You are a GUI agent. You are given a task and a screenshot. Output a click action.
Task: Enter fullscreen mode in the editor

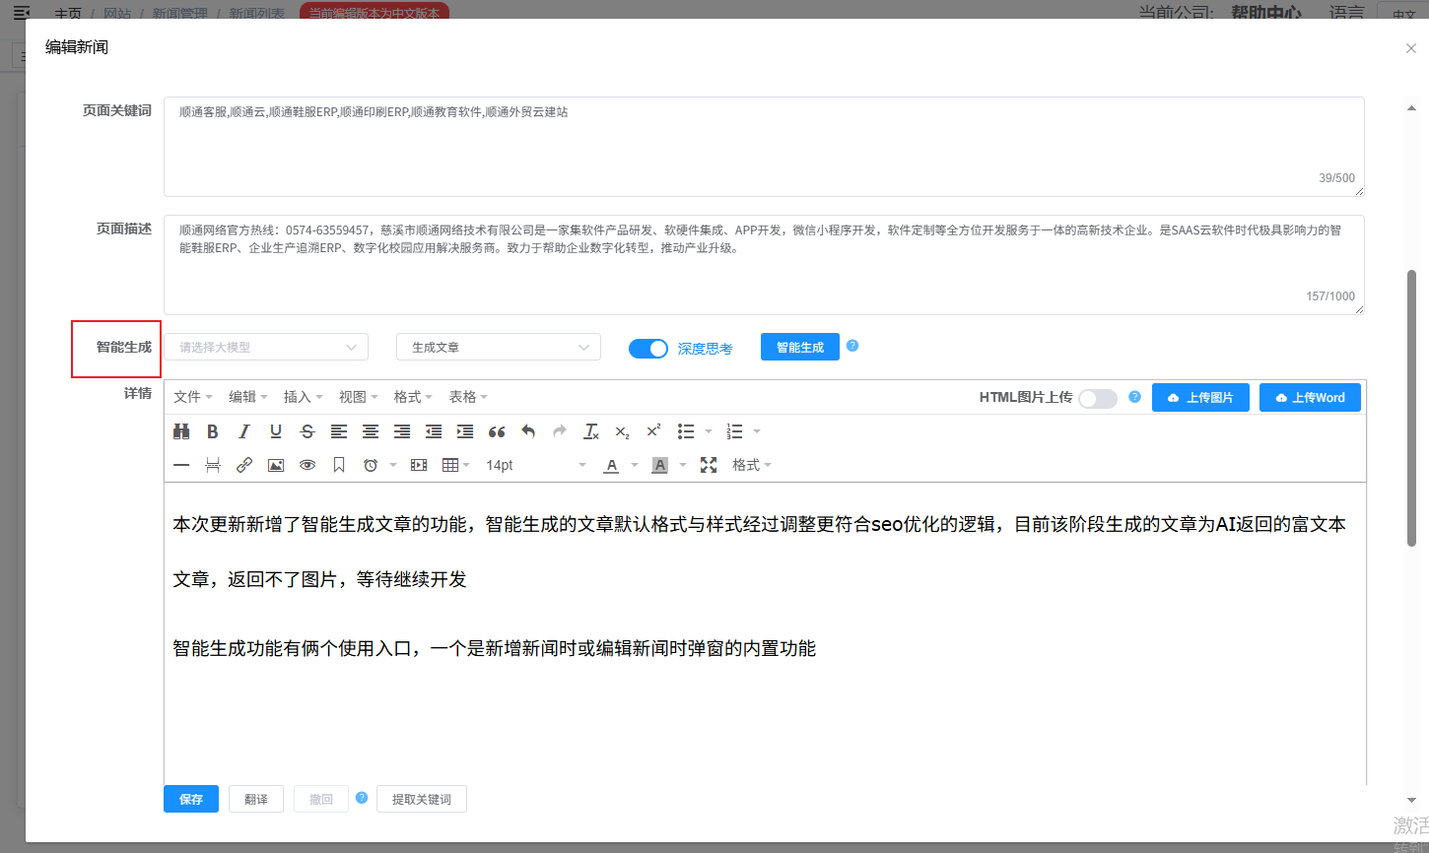pos(709,465)
